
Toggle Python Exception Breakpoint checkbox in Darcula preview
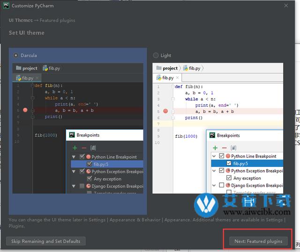[x=82, y=171]
